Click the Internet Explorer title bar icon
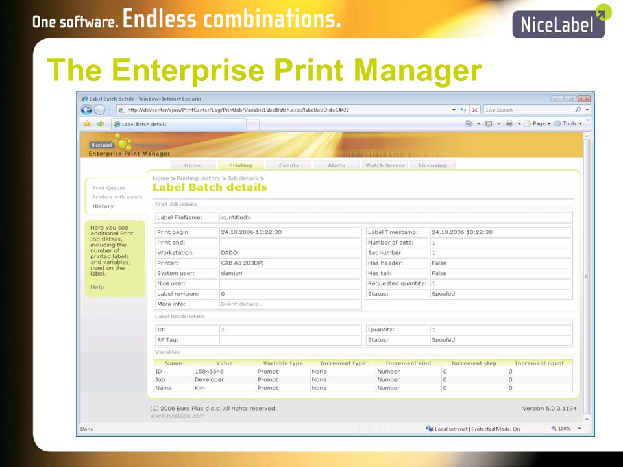The image size is (623, 467). pos(84,98)
